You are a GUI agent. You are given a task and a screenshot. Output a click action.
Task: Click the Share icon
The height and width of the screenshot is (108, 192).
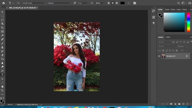(x=190, y=3)
